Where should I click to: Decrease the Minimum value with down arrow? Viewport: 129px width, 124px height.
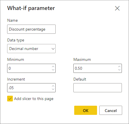53,70
